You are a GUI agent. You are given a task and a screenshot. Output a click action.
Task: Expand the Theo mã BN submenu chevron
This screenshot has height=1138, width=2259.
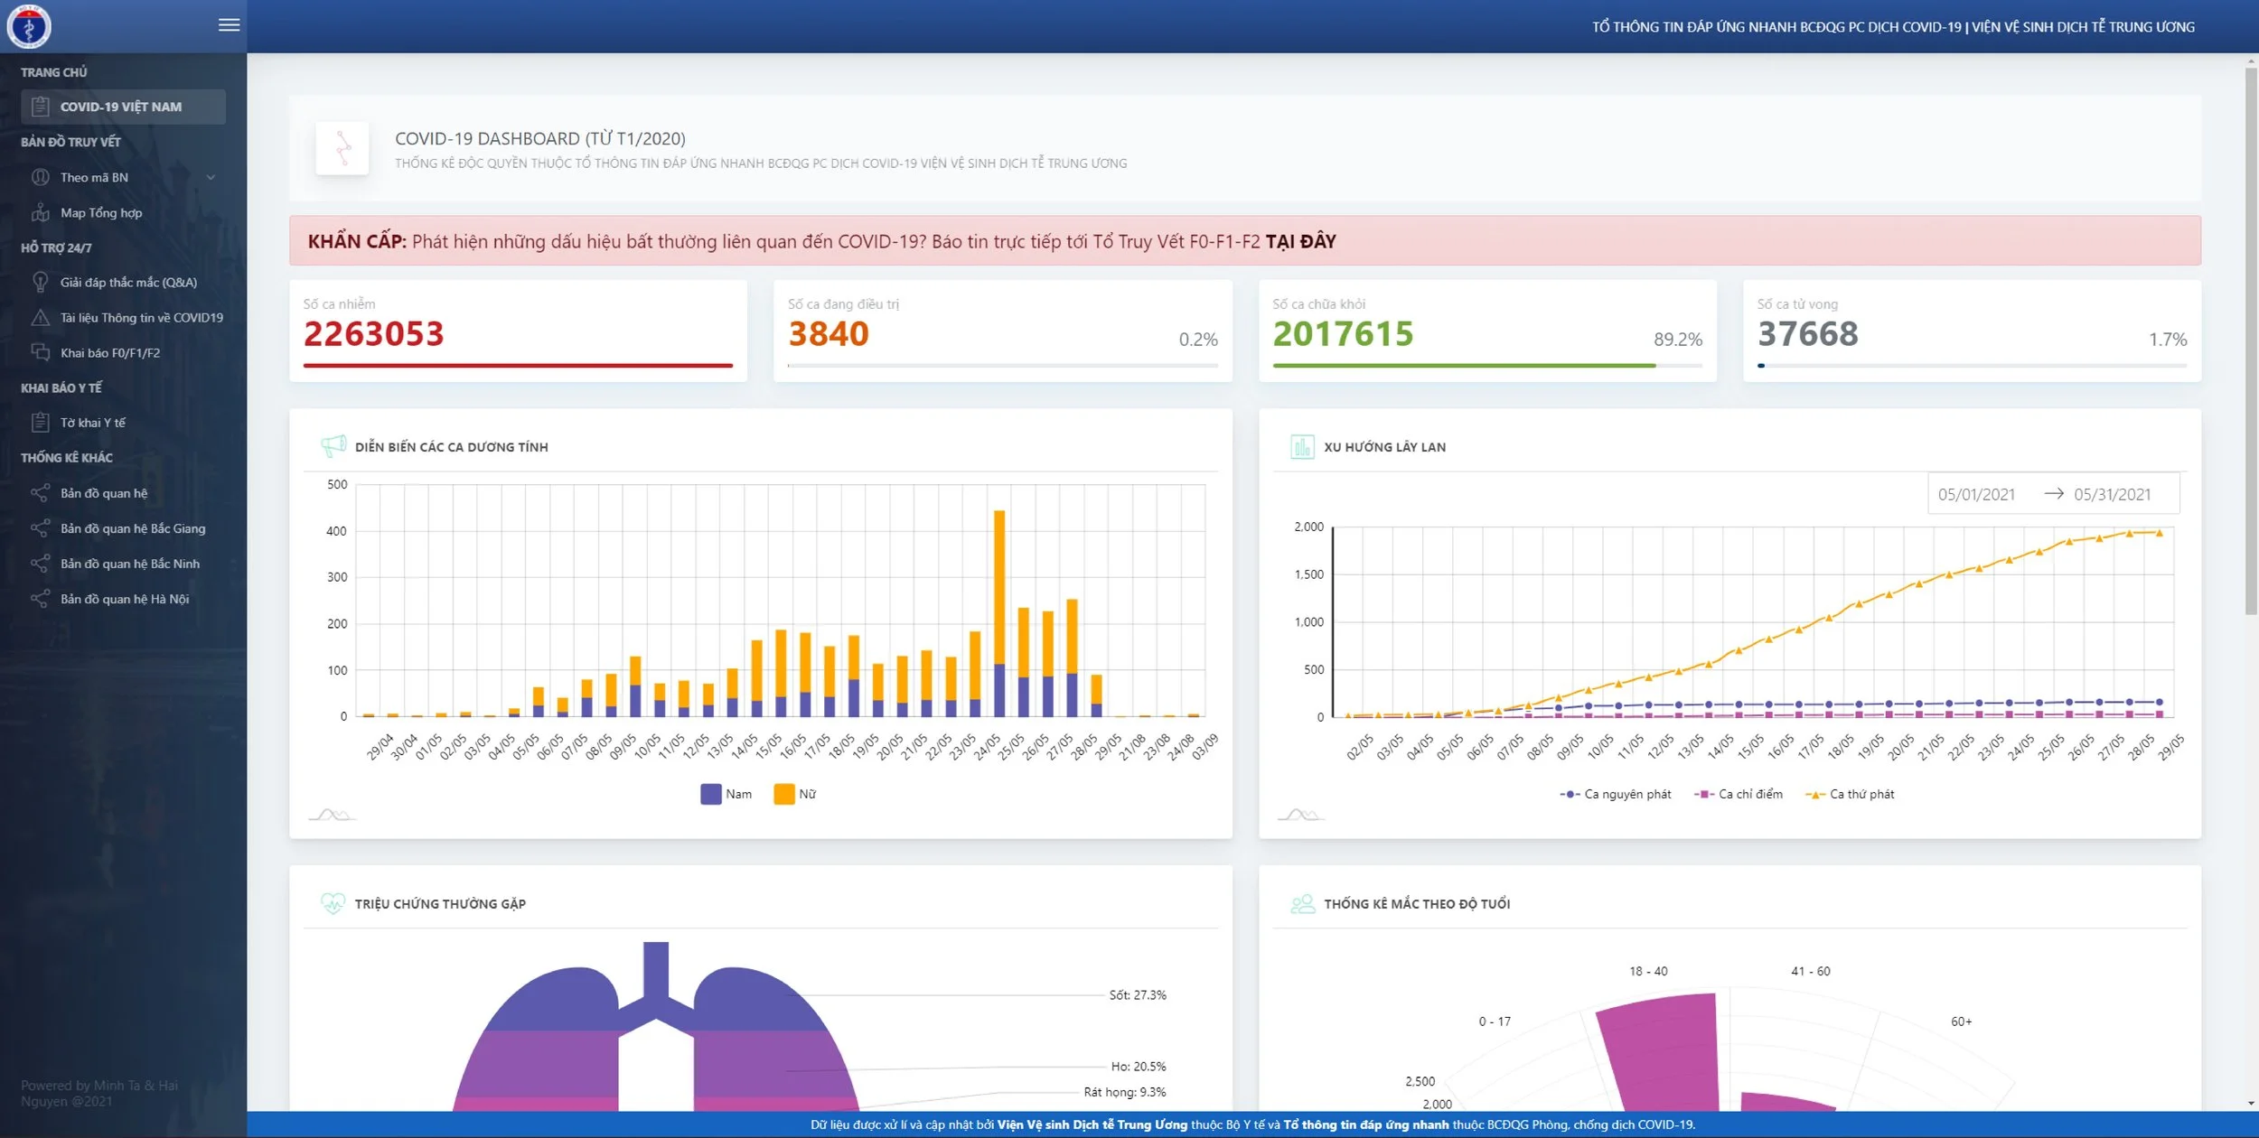(211, 177)
